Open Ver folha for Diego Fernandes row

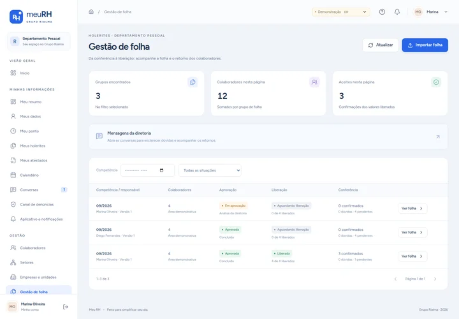point(412,232)
